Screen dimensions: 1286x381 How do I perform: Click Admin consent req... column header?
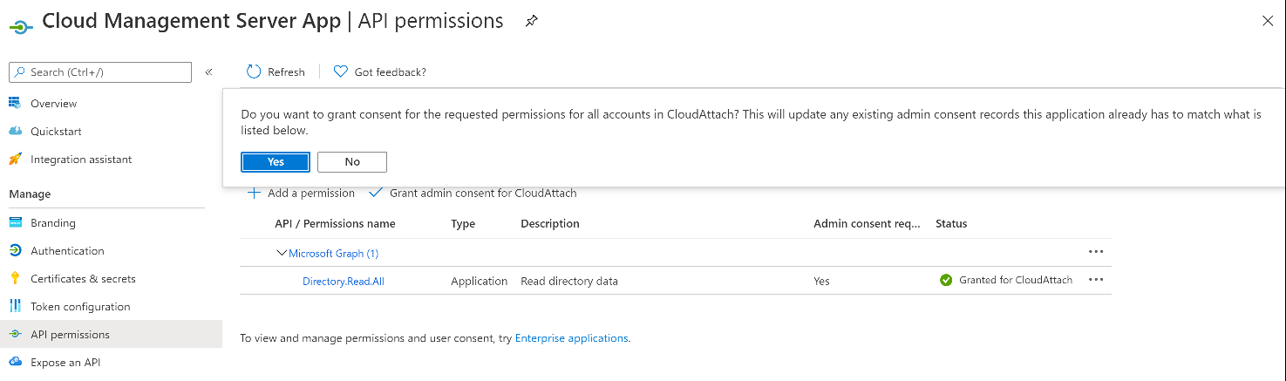click(867, 223)
